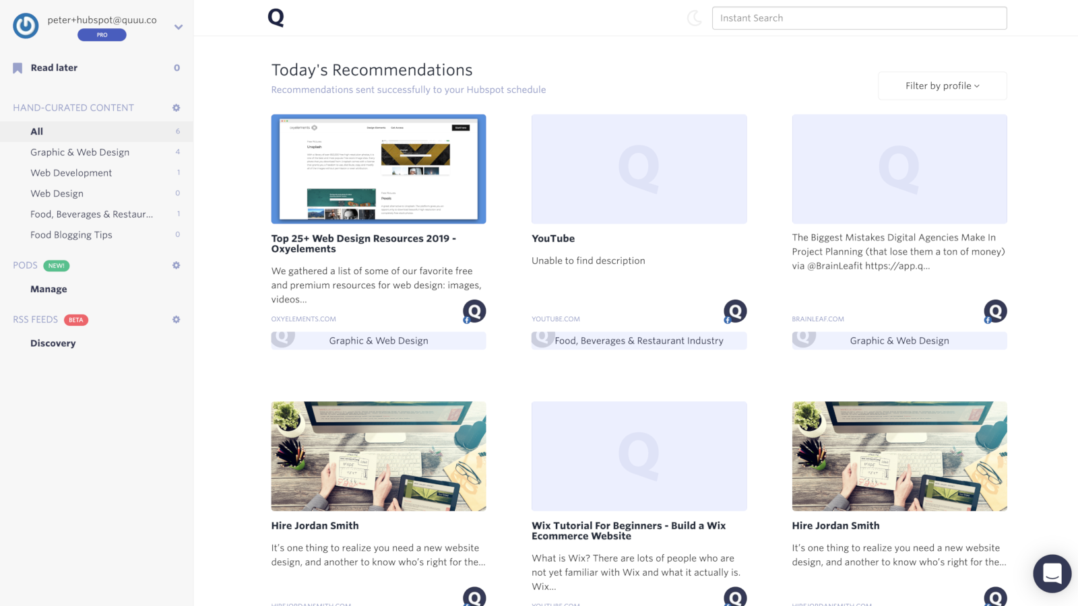The height and width of the screenshot is (606, 1078).
Task: Click 'Recommendations sent successfully' message
Action: click(408, 90)
